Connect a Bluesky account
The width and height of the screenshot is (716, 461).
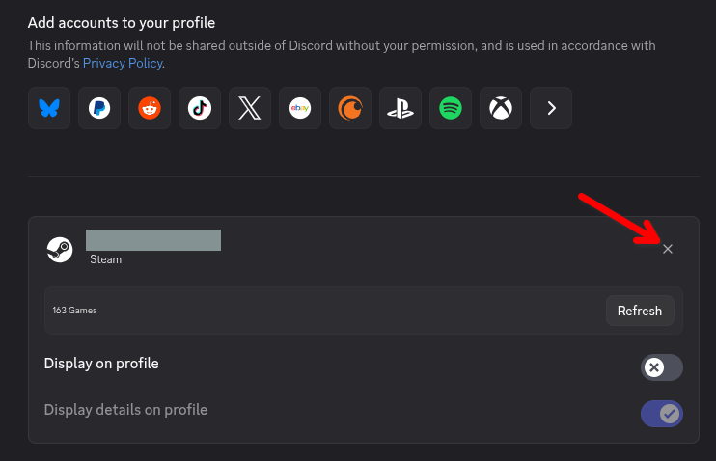click(x=49, y=108)
